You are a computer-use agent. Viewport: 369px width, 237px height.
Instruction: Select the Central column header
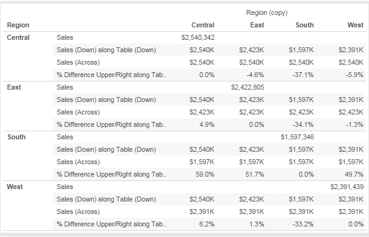tap(203, 25)
